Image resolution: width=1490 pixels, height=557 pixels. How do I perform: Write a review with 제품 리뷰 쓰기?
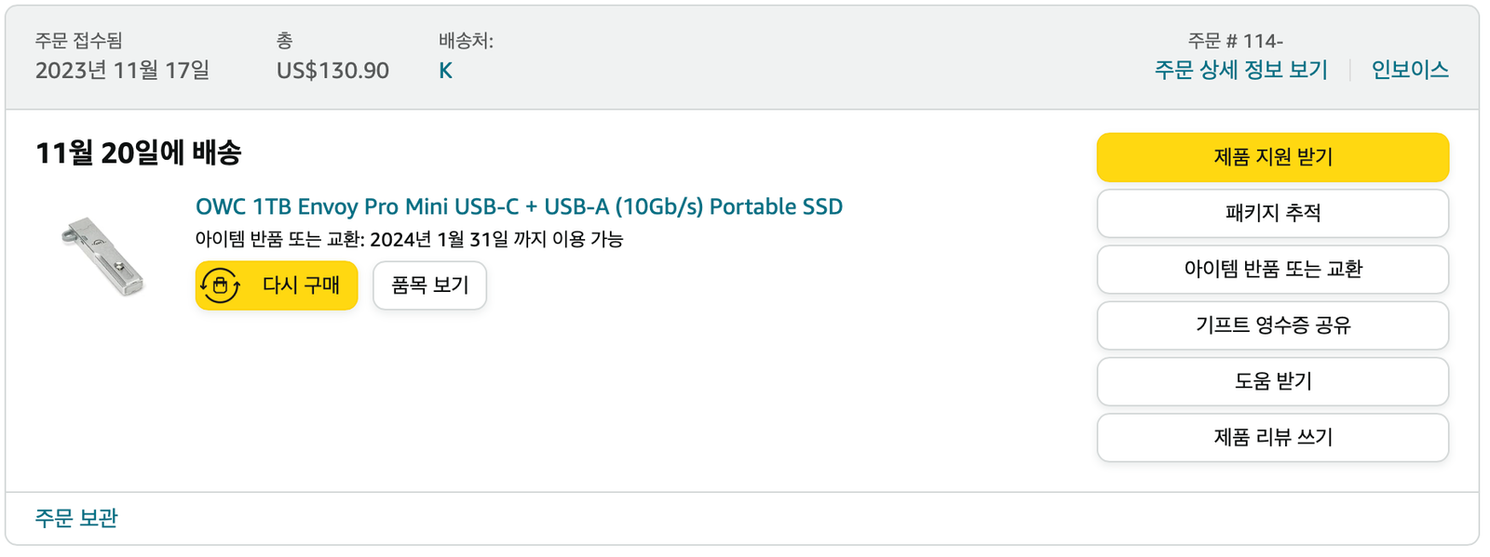pos(1272,437)
